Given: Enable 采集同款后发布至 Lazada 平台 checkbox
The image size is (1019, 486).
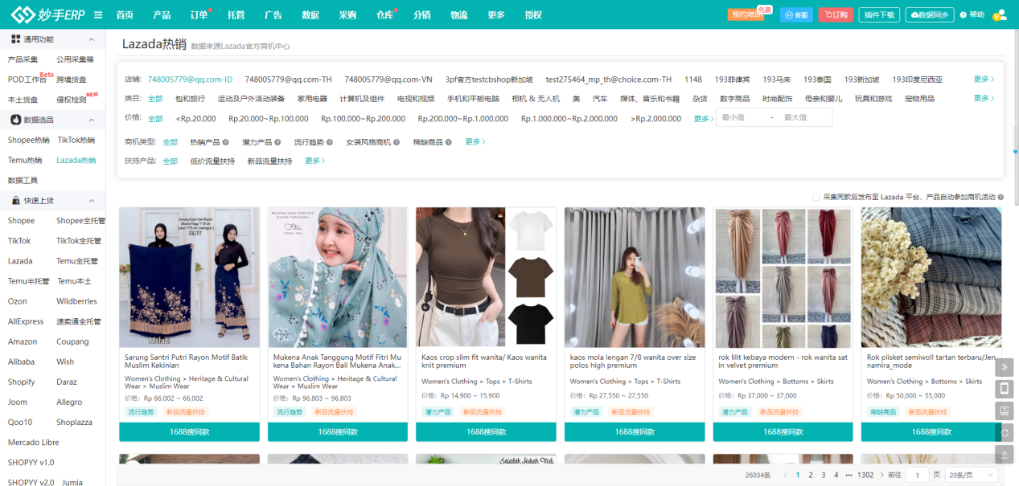Looking at the screenshot, I should coord(816,197).
